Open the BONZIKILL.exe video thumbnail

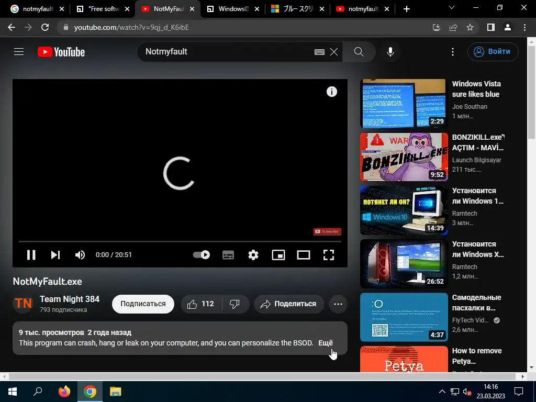pos(404,157)
